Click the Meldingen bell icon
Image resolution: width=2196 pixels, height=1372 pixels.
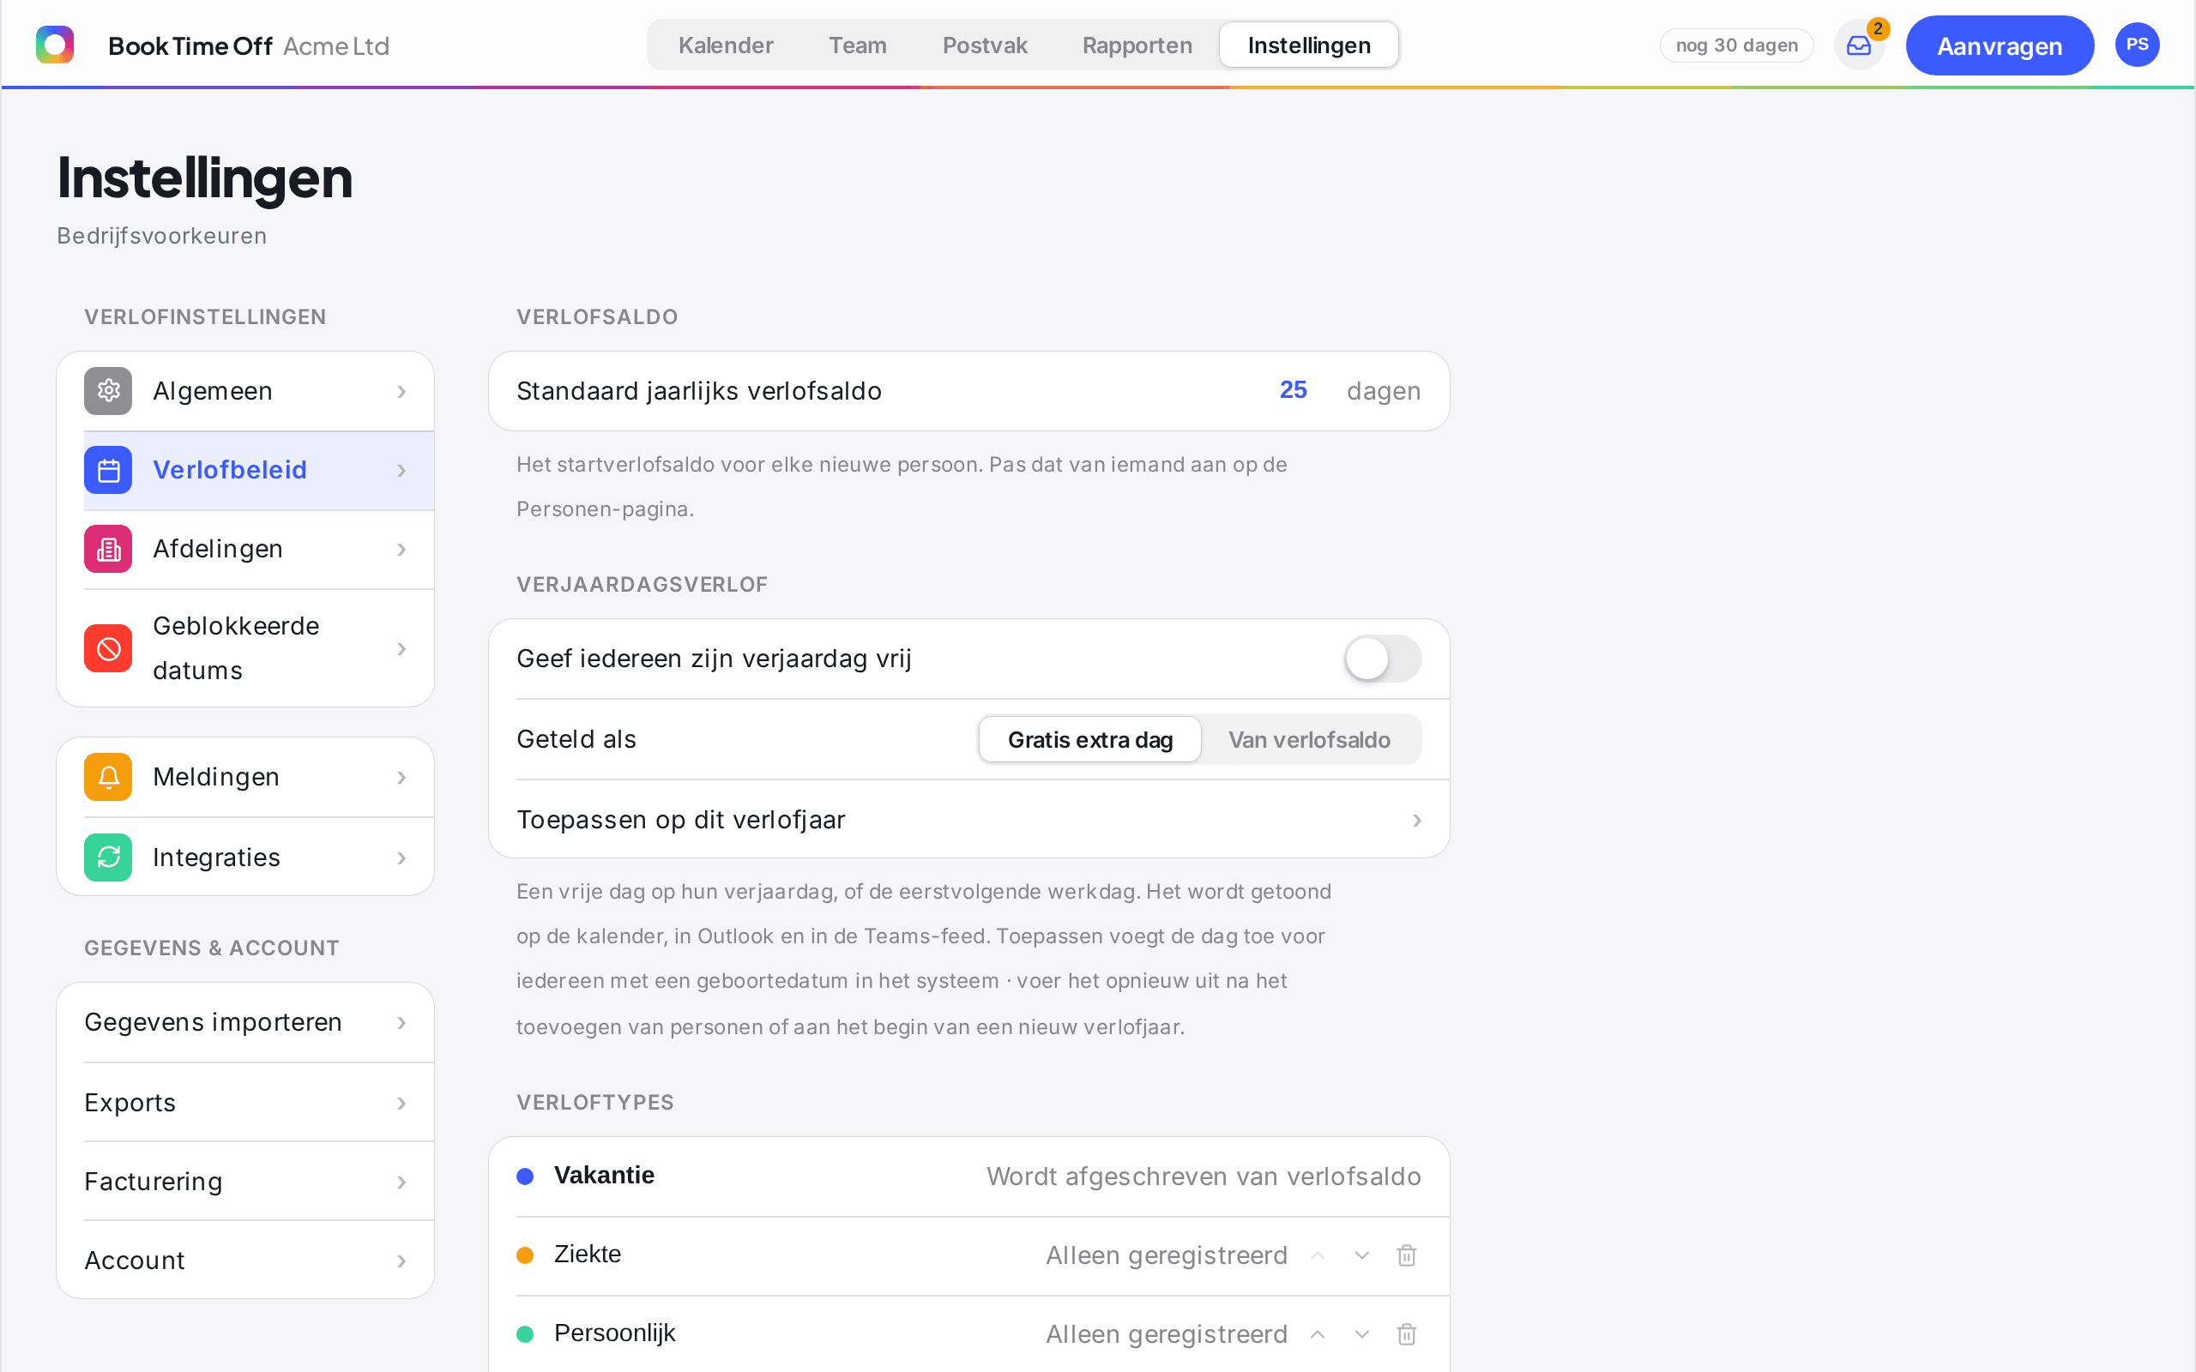click(x=108, y=777)
